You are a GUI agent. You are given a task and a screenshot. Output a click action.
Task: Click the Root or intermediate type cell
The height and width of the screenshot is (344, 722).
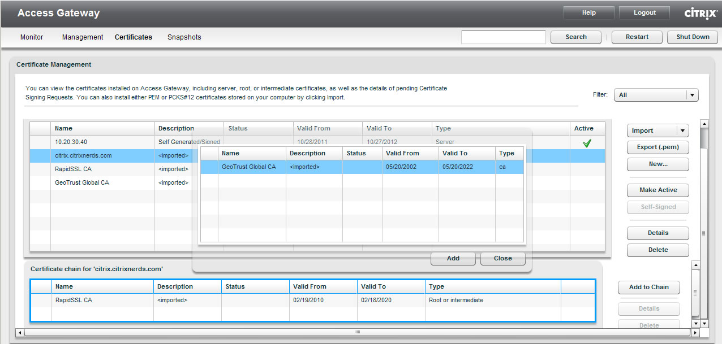[493, 301]
